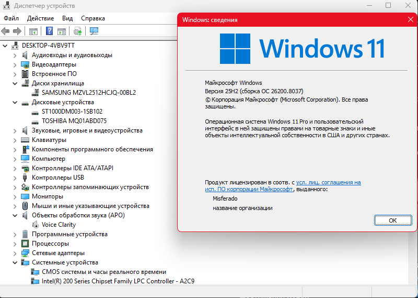
Task: Click Scan for hardware changes toolbar icon
Action: coord(94,31)
